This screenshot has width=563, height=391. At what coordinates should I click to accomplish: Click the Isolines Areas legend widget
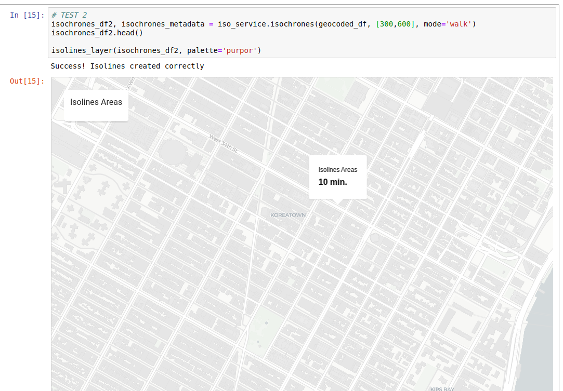coord(96,102)
